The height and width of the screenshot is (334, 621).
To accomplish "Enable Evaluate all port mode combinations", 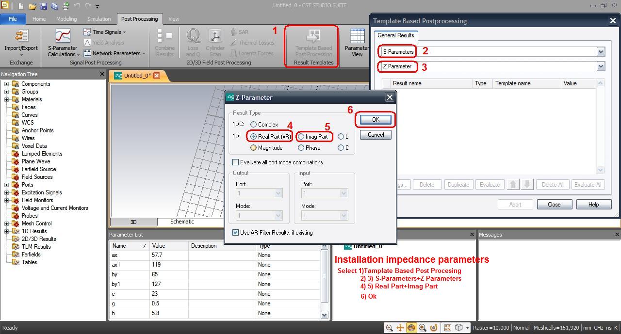I will (x=236, y=162).
